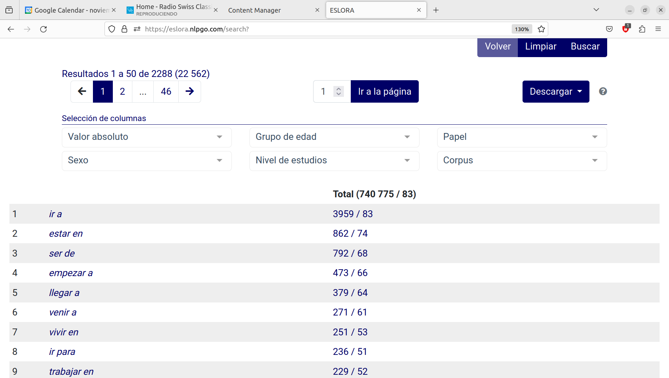Switch to the Google Calendar tab
This screenshot has width=669, height=378.
point(68,10)
